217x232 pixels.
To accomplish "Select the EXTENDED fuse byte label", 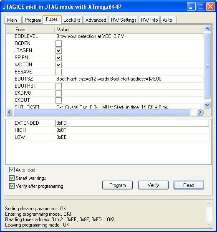I will click(x=27, y=123).
